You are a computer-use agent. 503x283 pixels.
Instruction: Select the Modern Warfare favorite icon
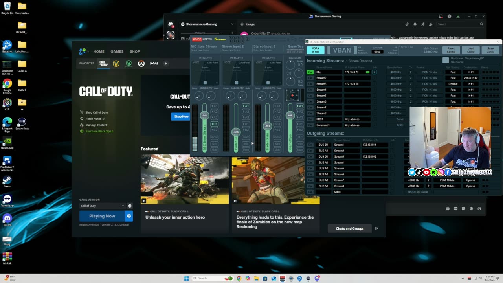154,63
